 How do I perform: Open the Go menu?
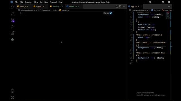(41, 2)
